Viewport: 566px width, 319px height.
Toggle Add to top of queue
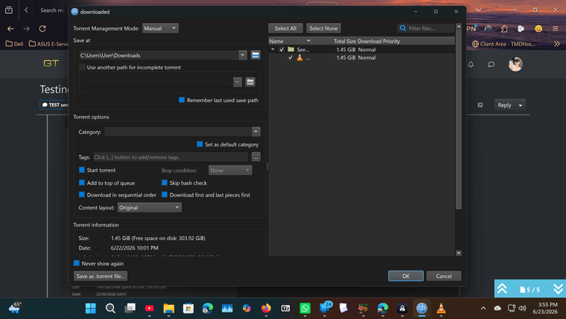[82, 183]
